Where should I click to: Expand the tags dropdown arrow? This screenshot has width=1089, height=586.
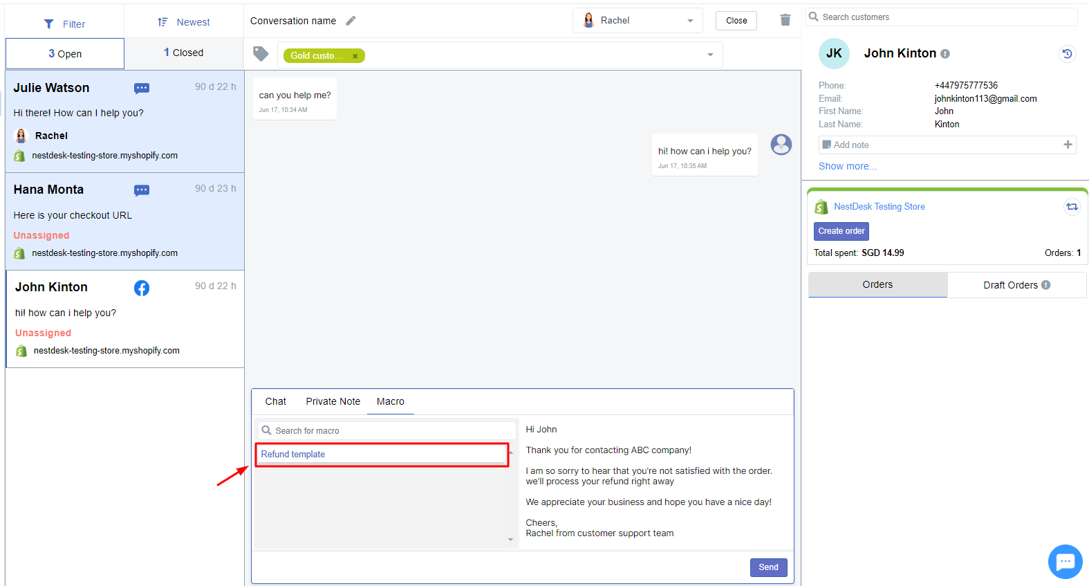point(710,55)
